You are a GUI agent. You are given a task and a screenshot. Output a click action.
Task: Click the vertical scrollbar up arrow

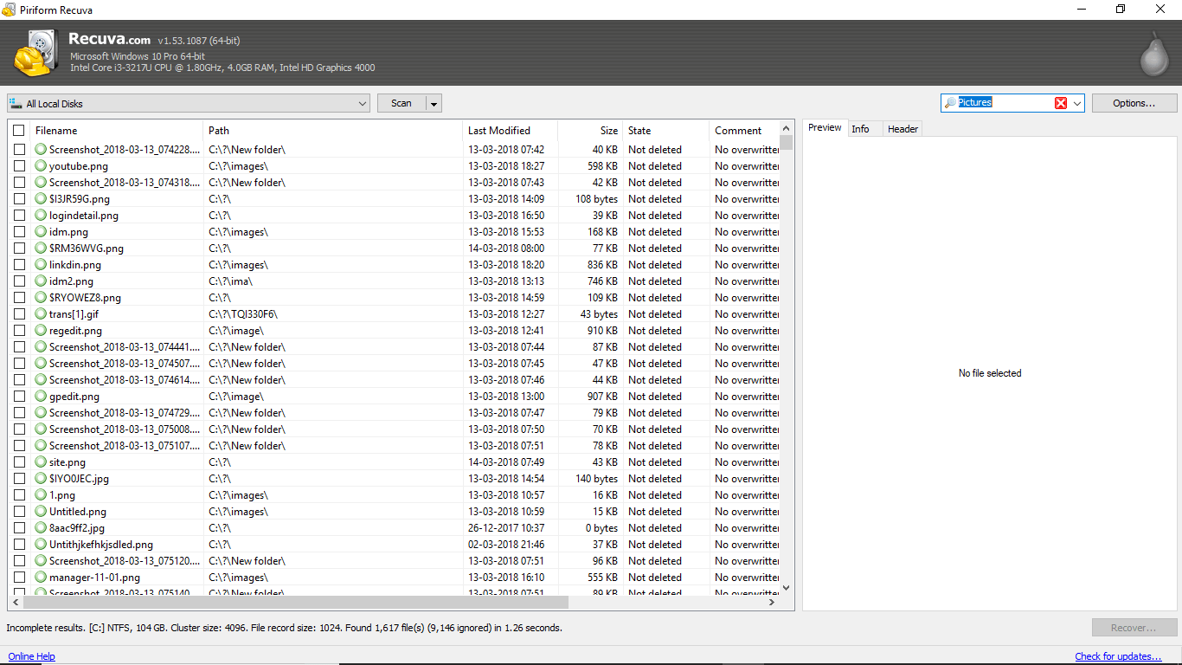tap(786, 128)
